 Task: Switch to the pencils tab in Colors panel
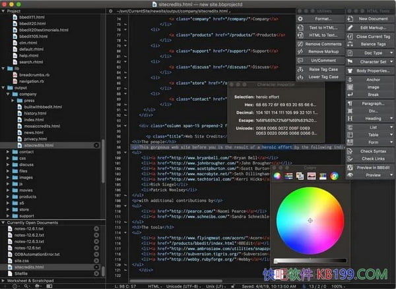(x=324, y=176)
